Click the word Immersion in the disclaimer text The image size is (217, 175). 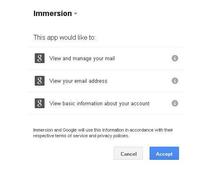(43, 130)
